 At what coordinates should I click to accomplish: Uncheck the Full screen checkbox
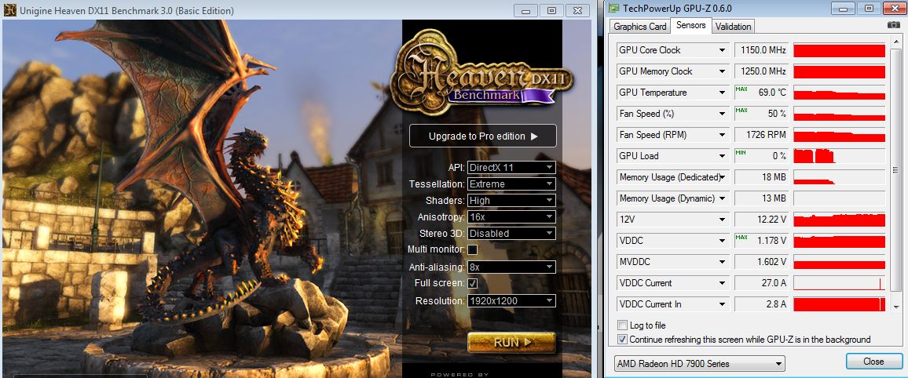(473, 283)
